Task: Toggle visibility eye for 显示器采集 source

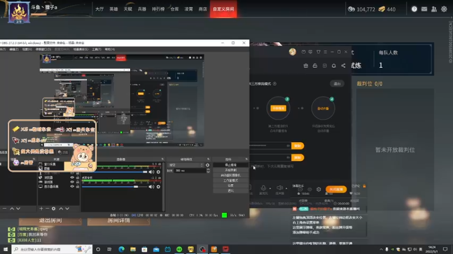Action: pyautogui.click(x=72, y=186)
